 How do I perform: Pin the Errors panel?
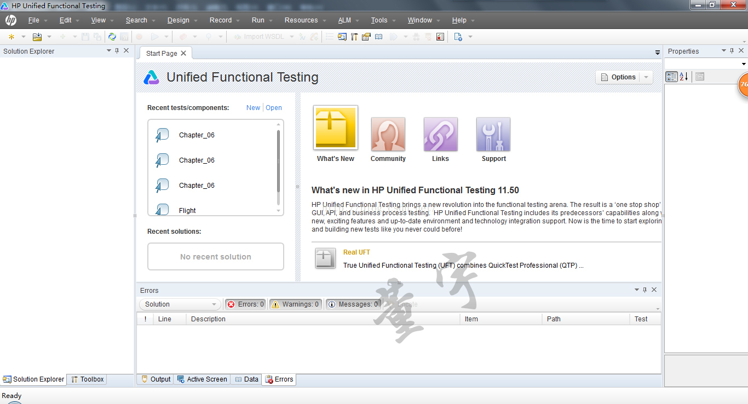[645, 290]
